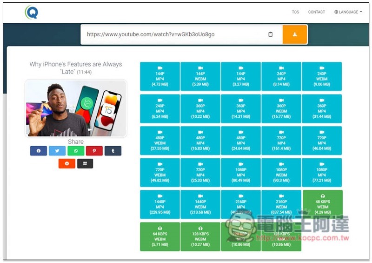
Task: Download 144P WEBM (5.39 MB)
Action: coord(200,76)
